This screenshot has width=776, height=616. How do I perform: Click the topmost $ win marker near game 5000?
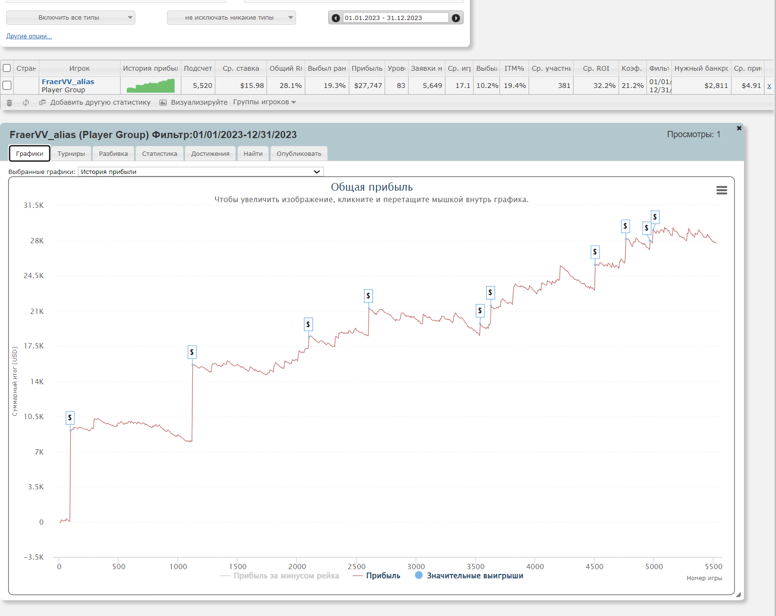coord(655,217)
